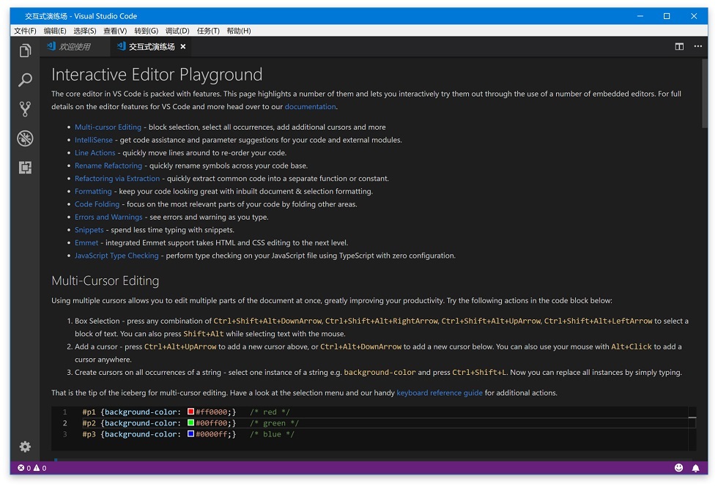This screenshot has width=718, height=487.
Task: Close the 交互式演练场 tab
Action: [x=182, y=47]
